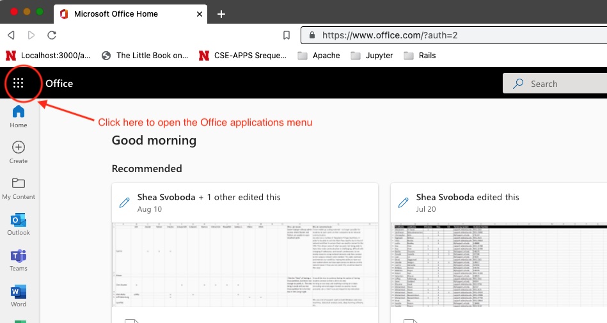Select the Microsoft Office Home tab
Image resolution: width=607 pixels, height=323 pixels.
point(128,13)
